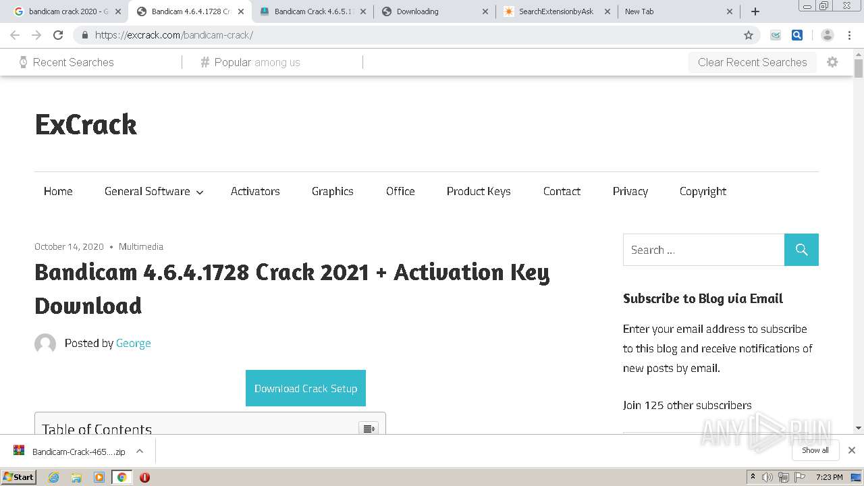Open the Home menu item
Image resolution: width=864 pixels, height=486 pixels.
58,192
